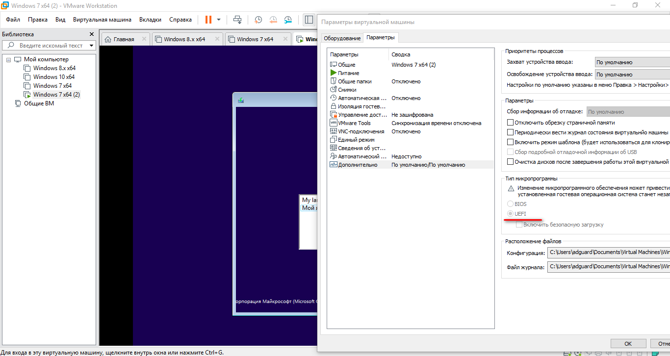Screen dimensions: 670x356
Task: Close the Windows 7 x64 tab
Action: tap(285, 39)
